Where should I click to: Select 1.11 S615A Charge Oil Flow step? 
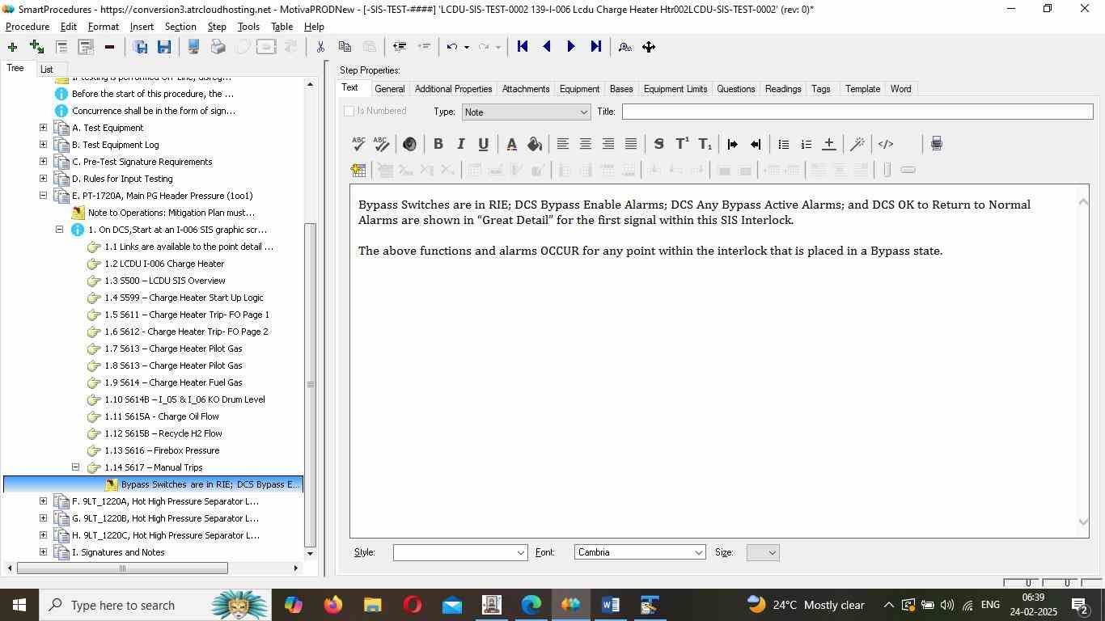click(x=162, y=416)
